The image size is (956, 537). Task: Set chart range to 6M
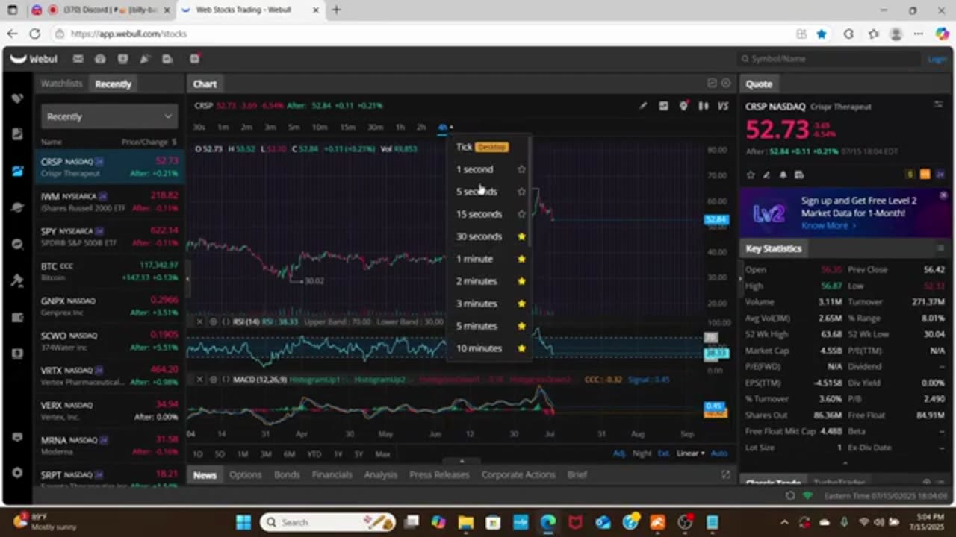pyautogui.click(x=289, y=454)
